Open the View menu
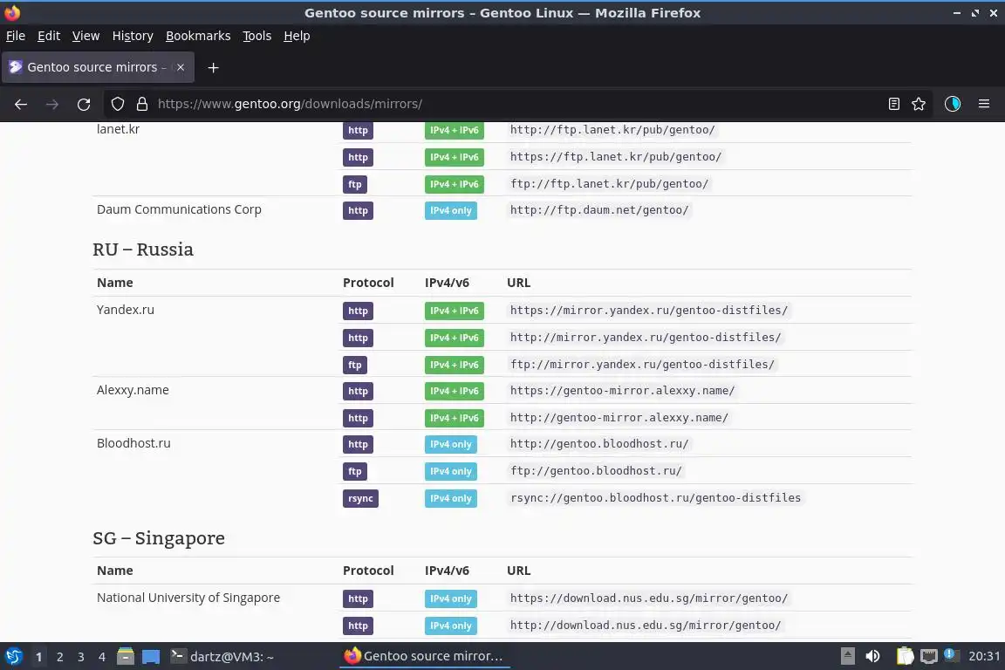1005x670 pixels. click(x=85, y=36)
